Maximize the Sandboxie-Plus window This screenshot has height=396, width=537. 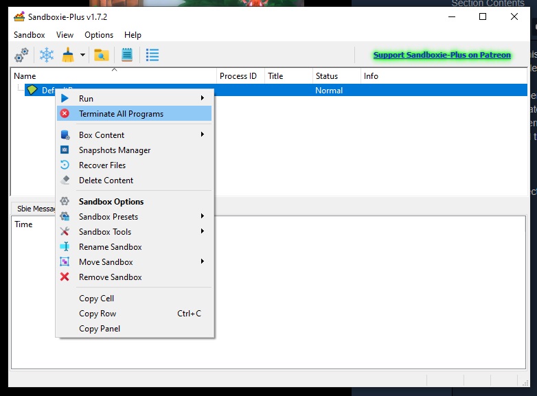pyautogui.click(x=483, y=16)
